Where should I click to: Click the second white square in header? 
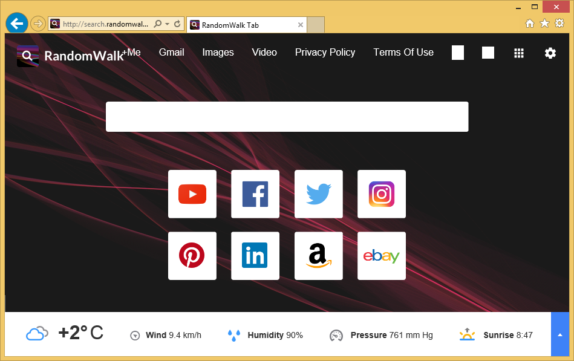(488, 53)
